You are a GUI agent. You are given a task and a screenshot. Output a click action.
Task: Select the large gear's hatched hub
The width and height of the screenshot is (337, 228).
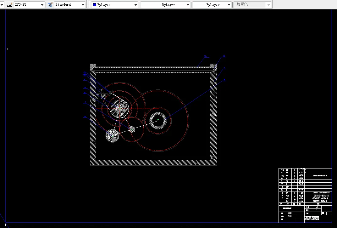point(158,121)
